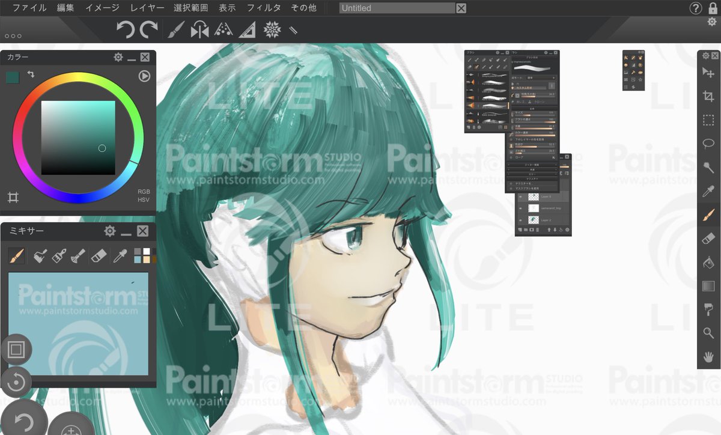Open the Mixer panel gear settings
The image size is (721, 435).
click(x=109, y=231)
